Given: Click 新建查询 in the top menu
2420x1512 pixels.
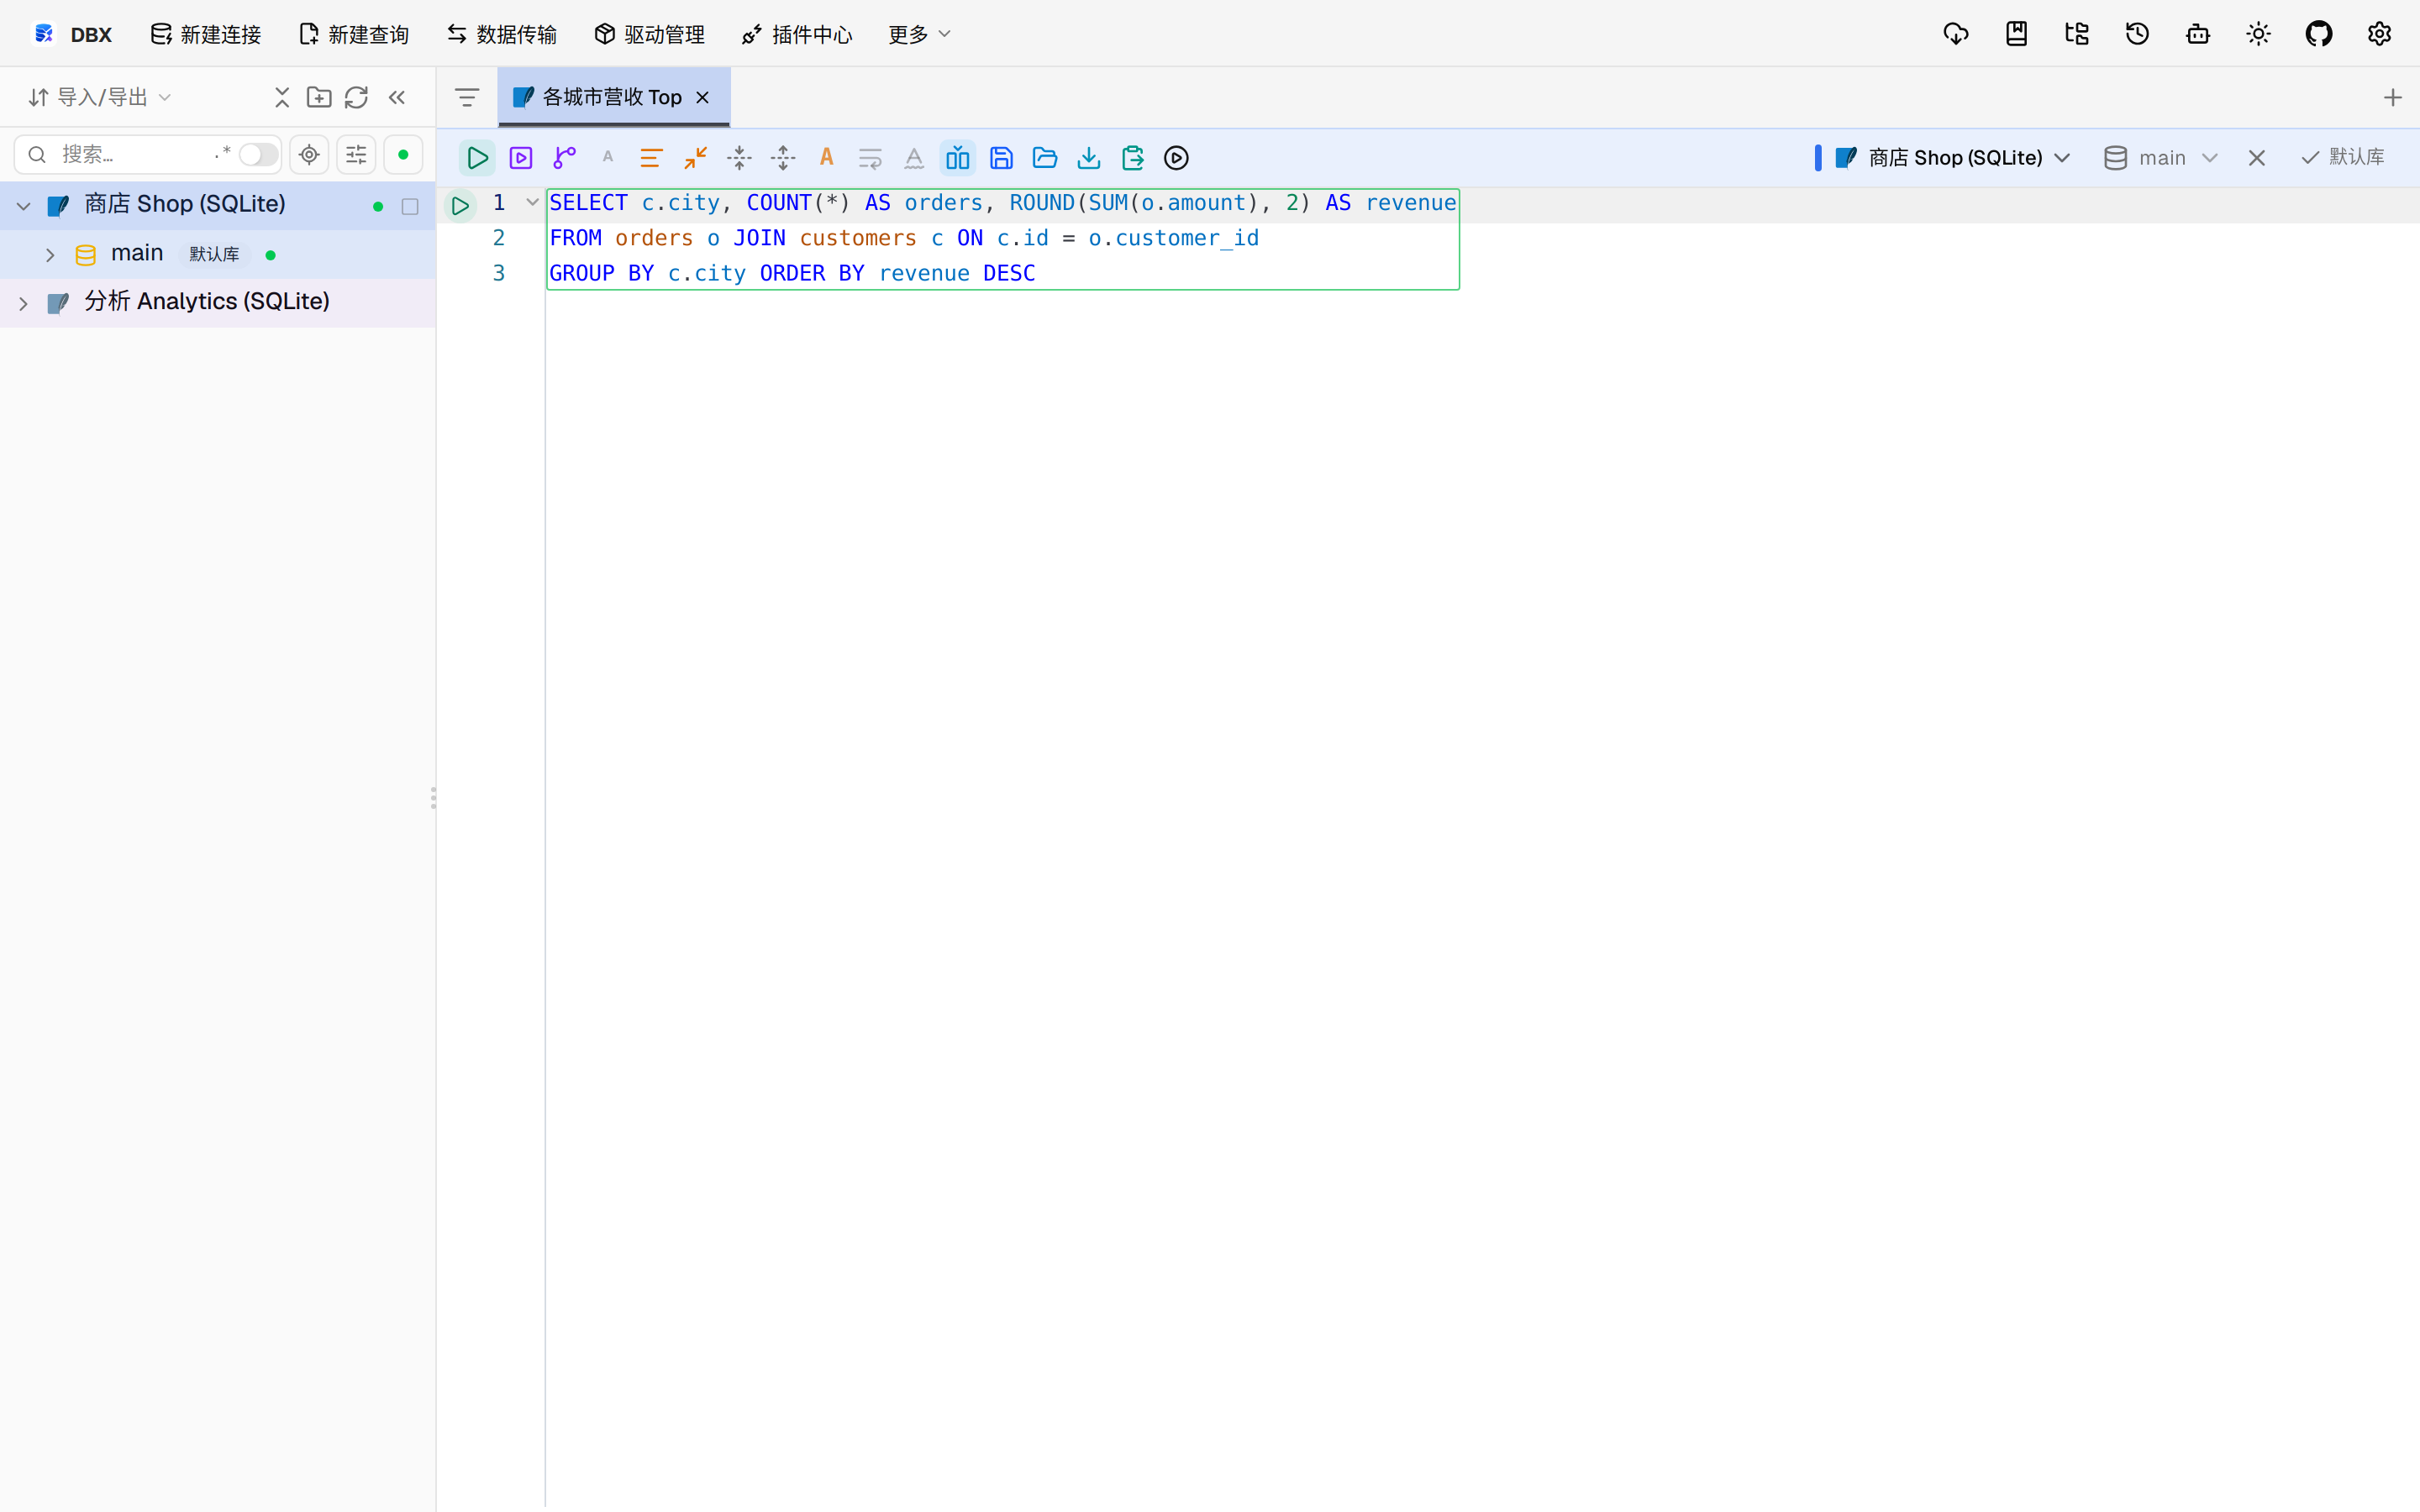Looking at the screenshot, I should tap(354, 35).
